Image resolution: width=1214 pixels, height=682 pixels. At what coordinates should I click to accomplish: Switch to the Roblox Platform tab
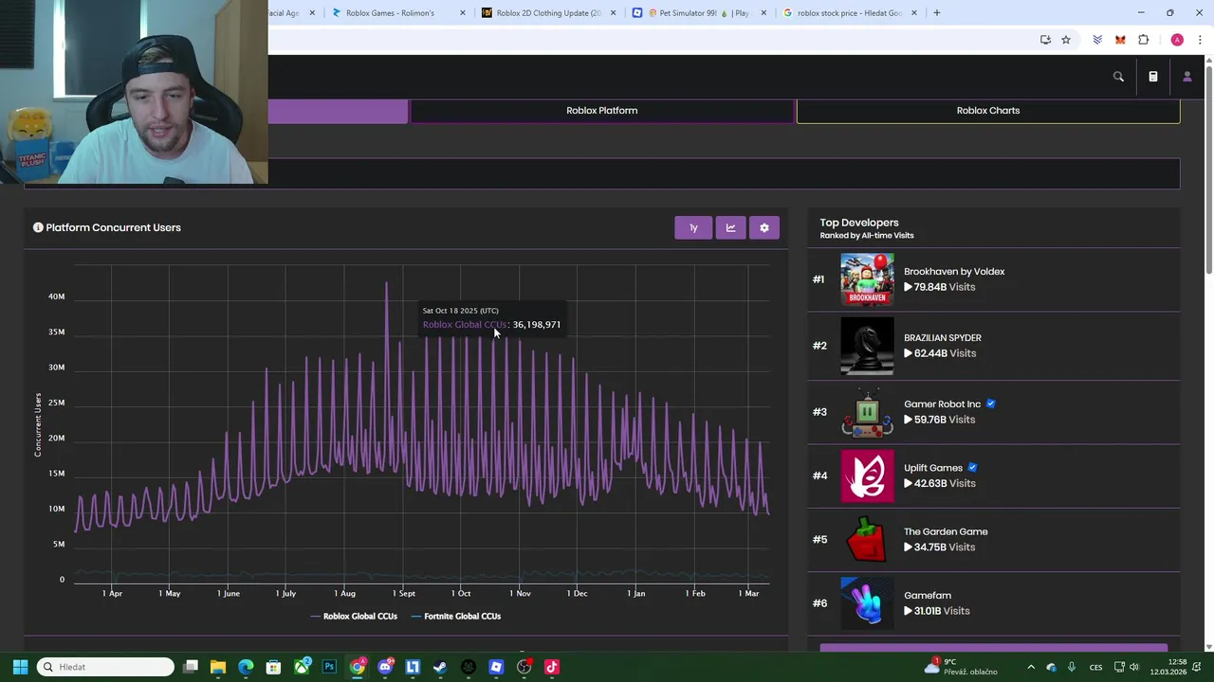pos(602,111)
